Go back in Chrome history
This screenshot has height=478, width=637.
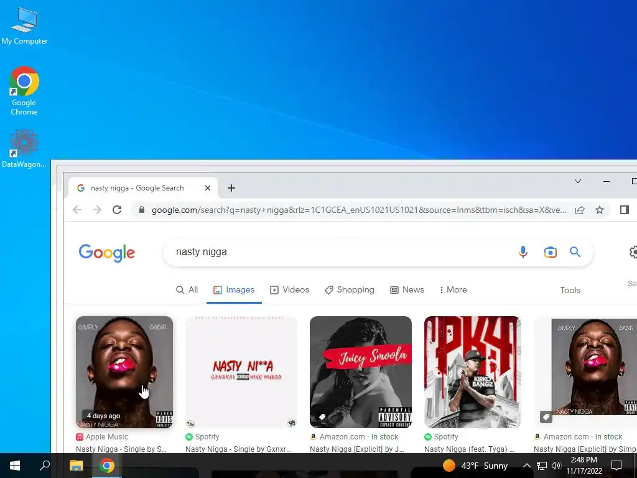pyautogui.click(x=77, y=210)
